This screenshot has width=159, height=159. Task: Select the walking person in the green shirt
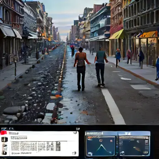point(101,67)
